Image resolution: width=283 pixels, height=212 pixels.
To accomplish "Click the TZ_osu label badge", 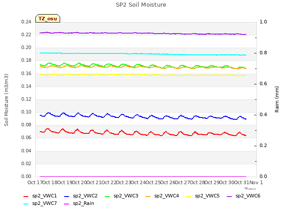I will pos(48,19).
